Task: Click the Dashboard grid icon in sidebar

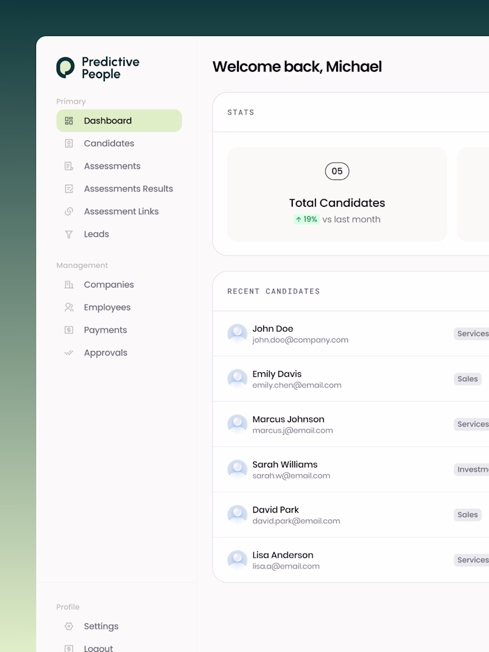Action: 69,120
